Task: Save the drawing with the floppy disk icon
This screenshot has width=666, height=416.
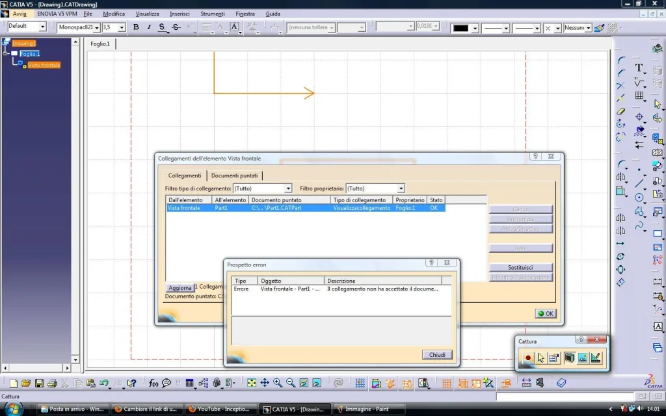Action: tap(39, 383)
